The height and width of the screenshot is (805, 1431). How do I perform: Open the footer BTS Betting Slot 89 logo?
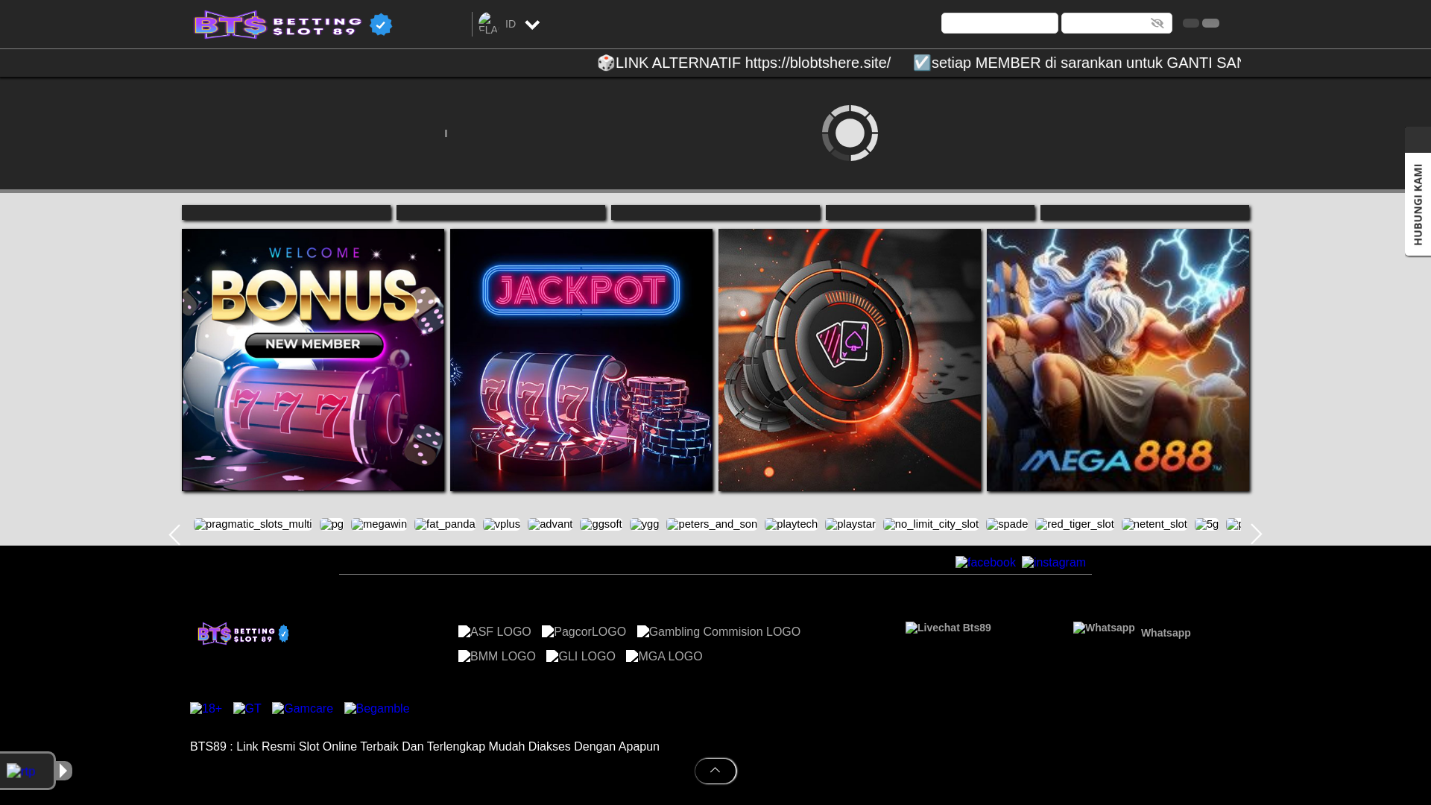point(243,634)
